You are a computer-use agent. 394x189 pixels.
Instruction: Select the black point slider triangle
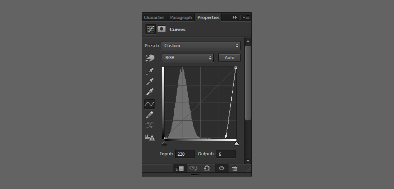coord(165,143)
